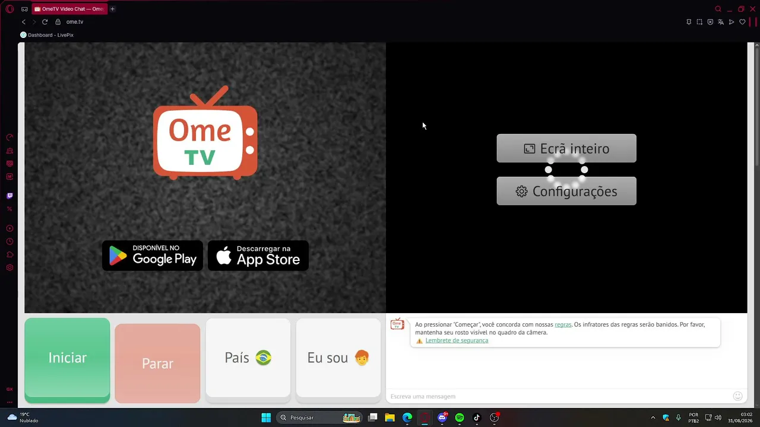Open Spotify from the taskbar

coord(459,418)
